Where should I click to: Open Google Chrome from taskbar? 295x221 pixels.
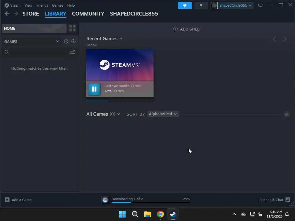160,214
